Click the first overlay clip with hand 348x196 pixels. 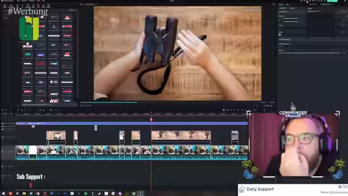[x=56, y=138]
